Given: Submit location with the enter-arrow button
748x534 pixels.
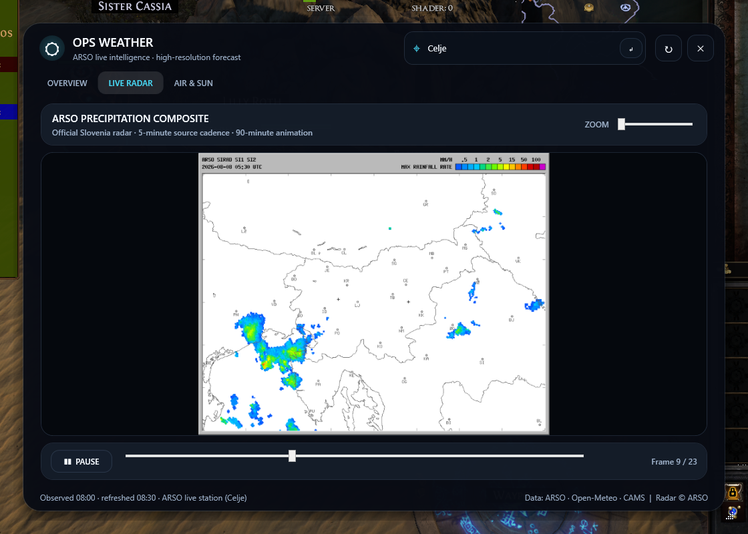Looking at the screenshot, I should tap(630, 49).
